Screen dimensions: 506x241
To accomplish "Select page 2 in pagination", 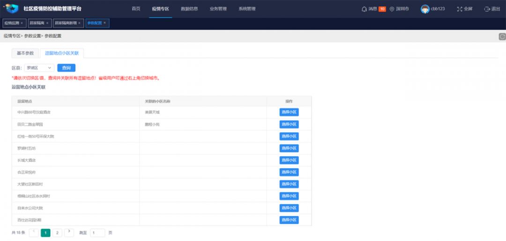I will point(57,233).
